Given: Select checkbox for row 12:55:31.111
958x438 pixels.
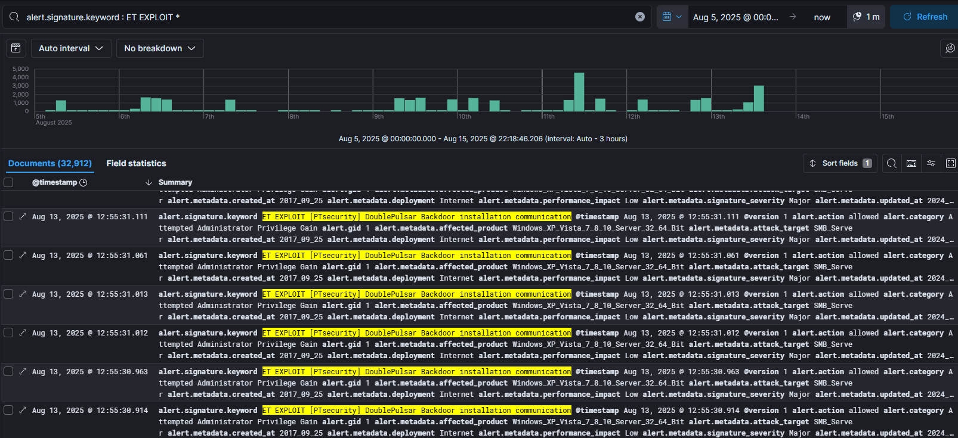Looking at the screenshot, I should pyautogui.click(x=8, y=216).
